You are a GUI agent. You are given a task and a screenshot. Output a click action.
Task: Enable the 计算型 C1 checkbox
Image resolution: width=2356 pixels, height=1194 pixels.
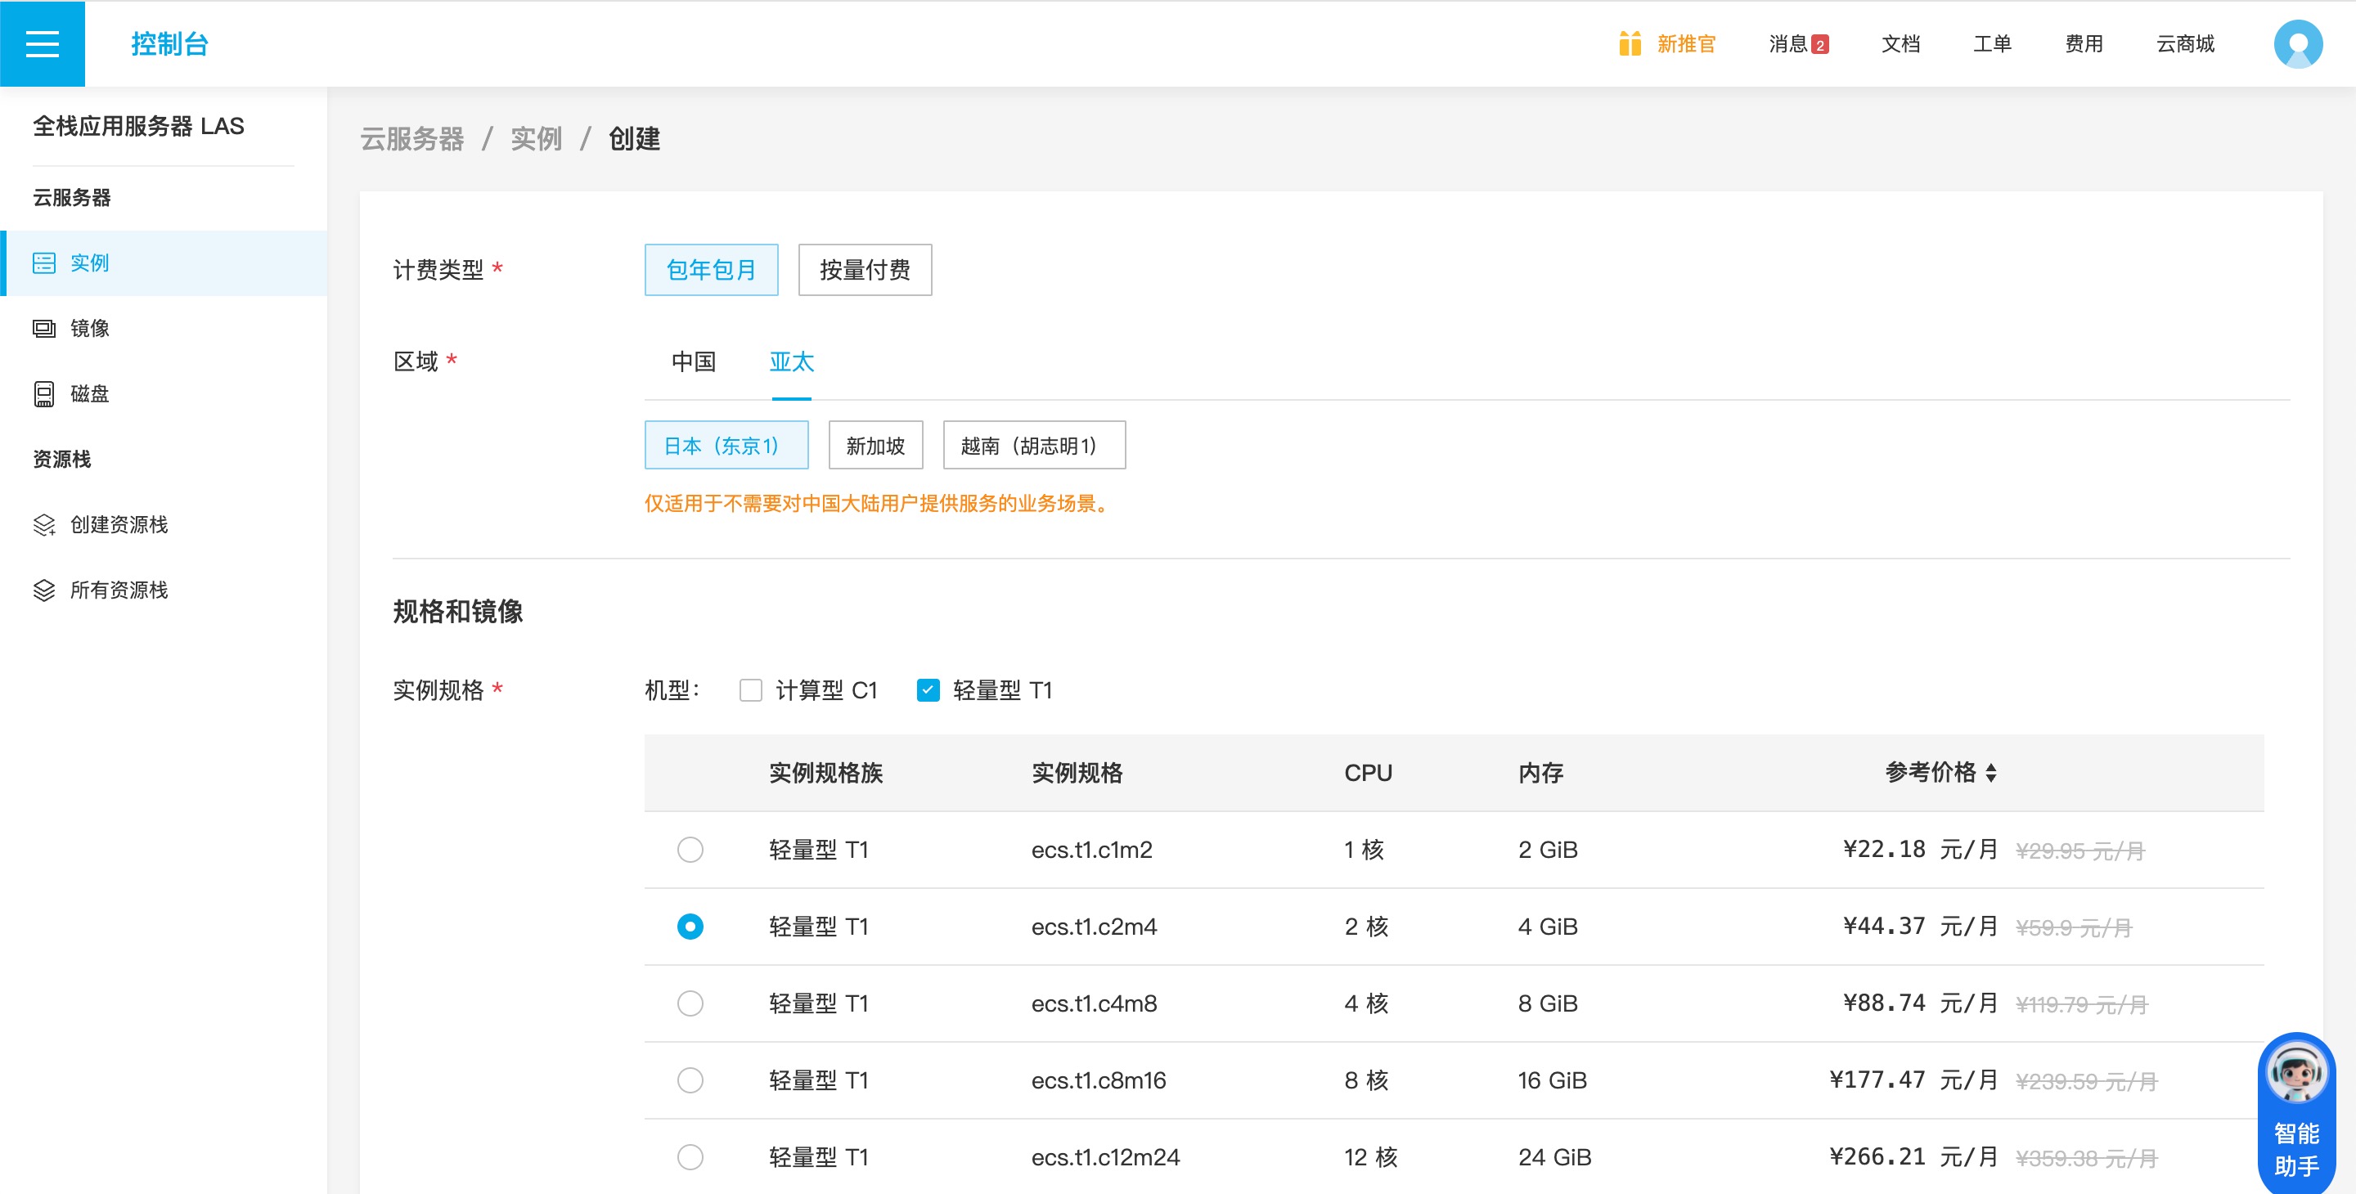click(x=751, y=690)
